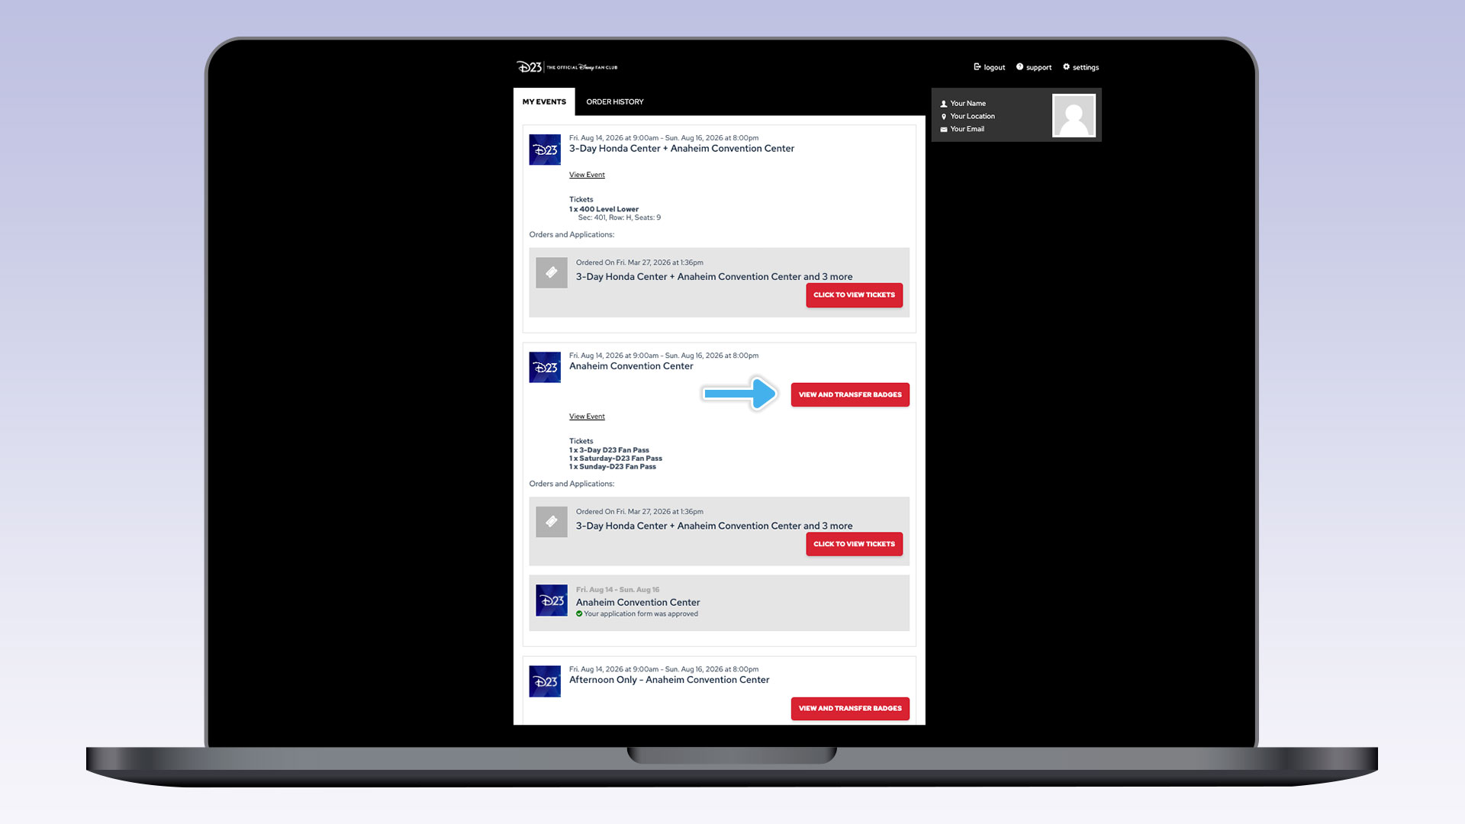This screenshot has height=824, width=1465.
Task: Click the green approved checkmark on application
Action: [x=579, y=613]
